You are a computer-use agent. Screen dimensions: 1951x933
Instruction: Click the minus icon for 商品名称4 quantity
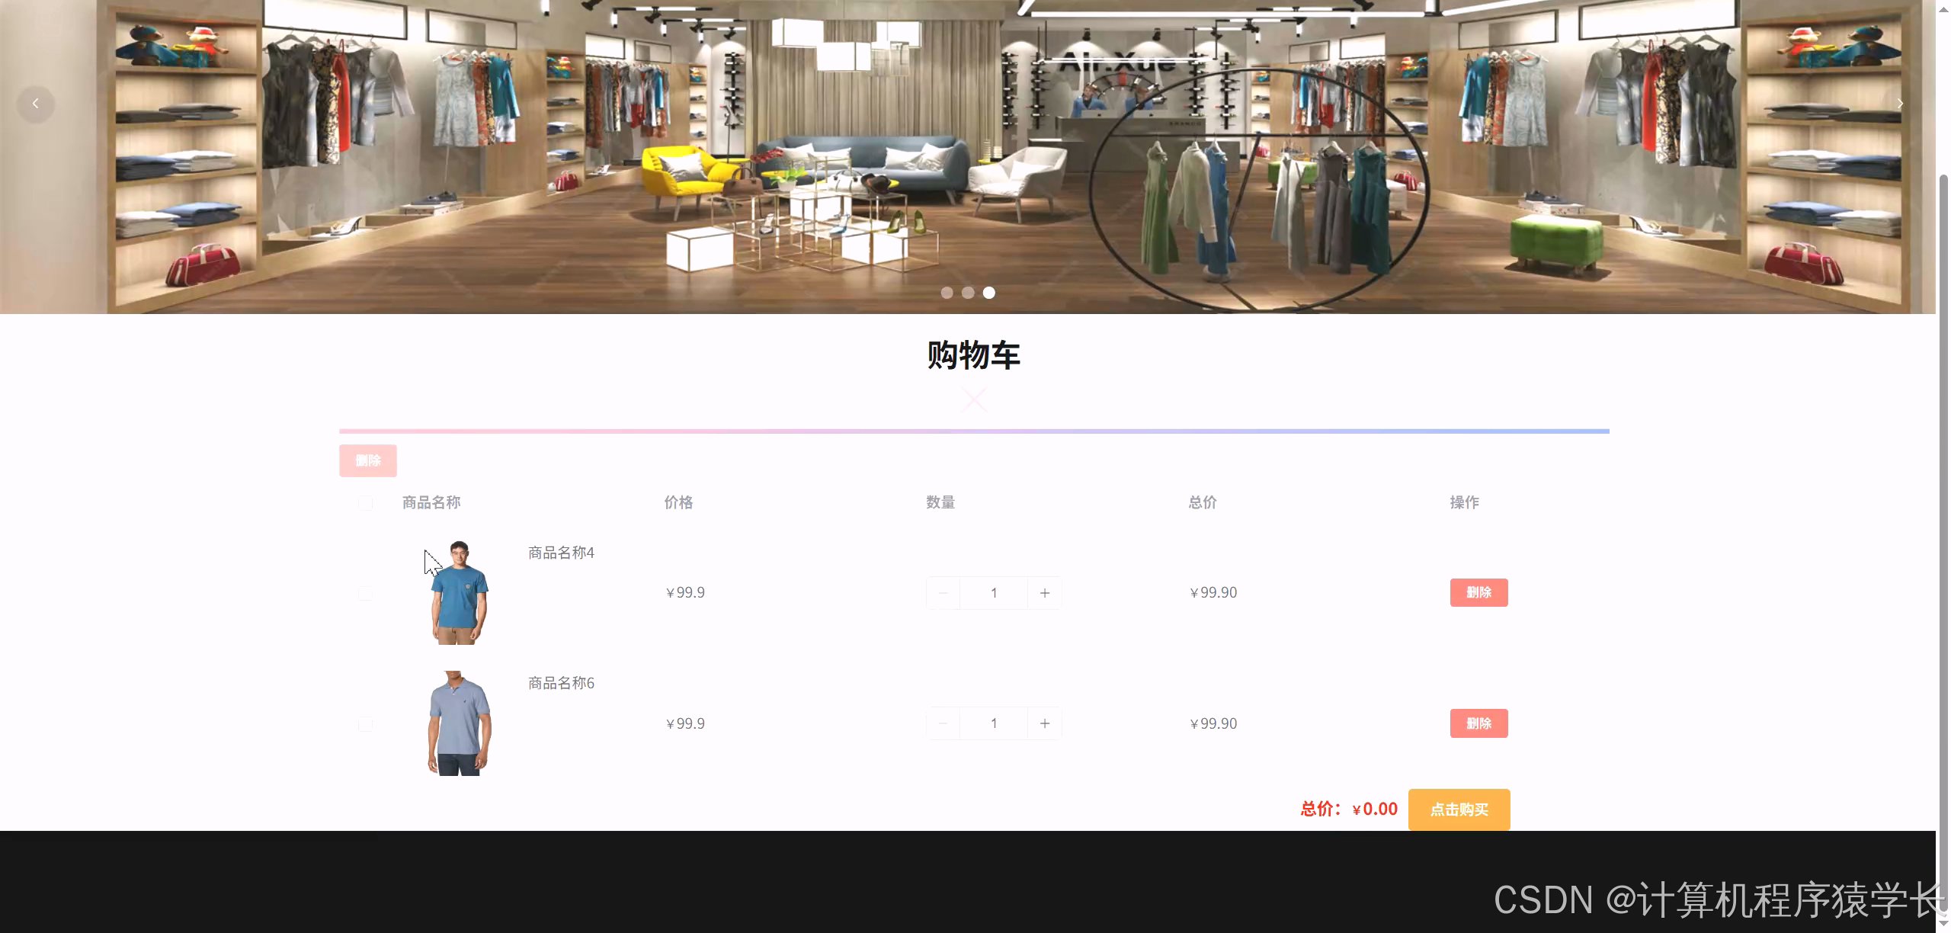click(x=943, y=592)
